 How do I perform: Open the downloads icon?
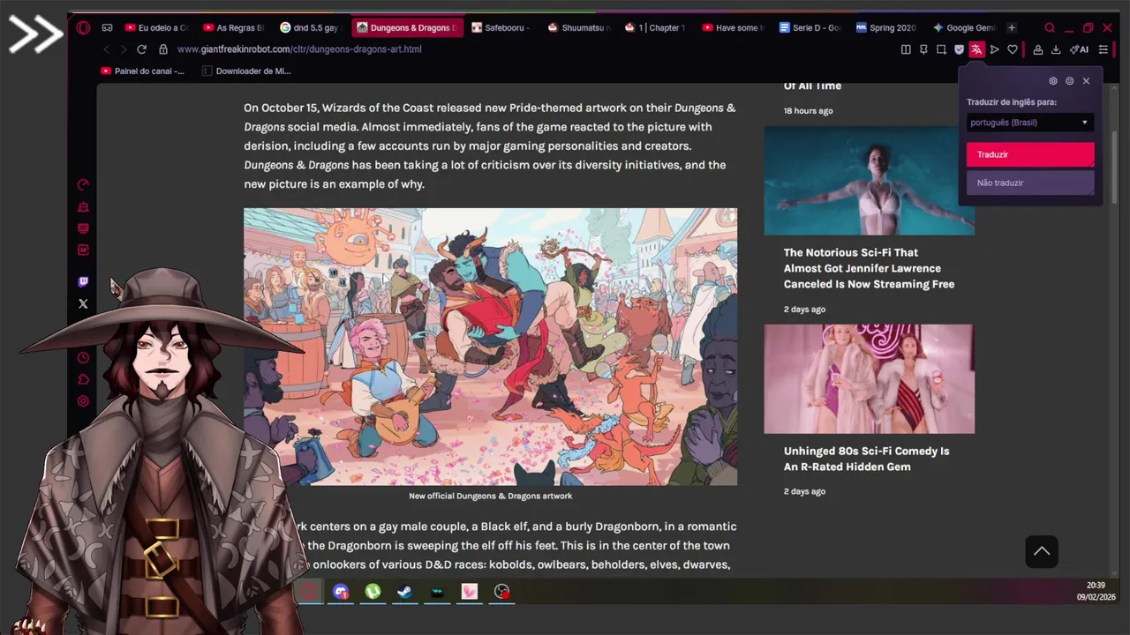[1056, 49]
